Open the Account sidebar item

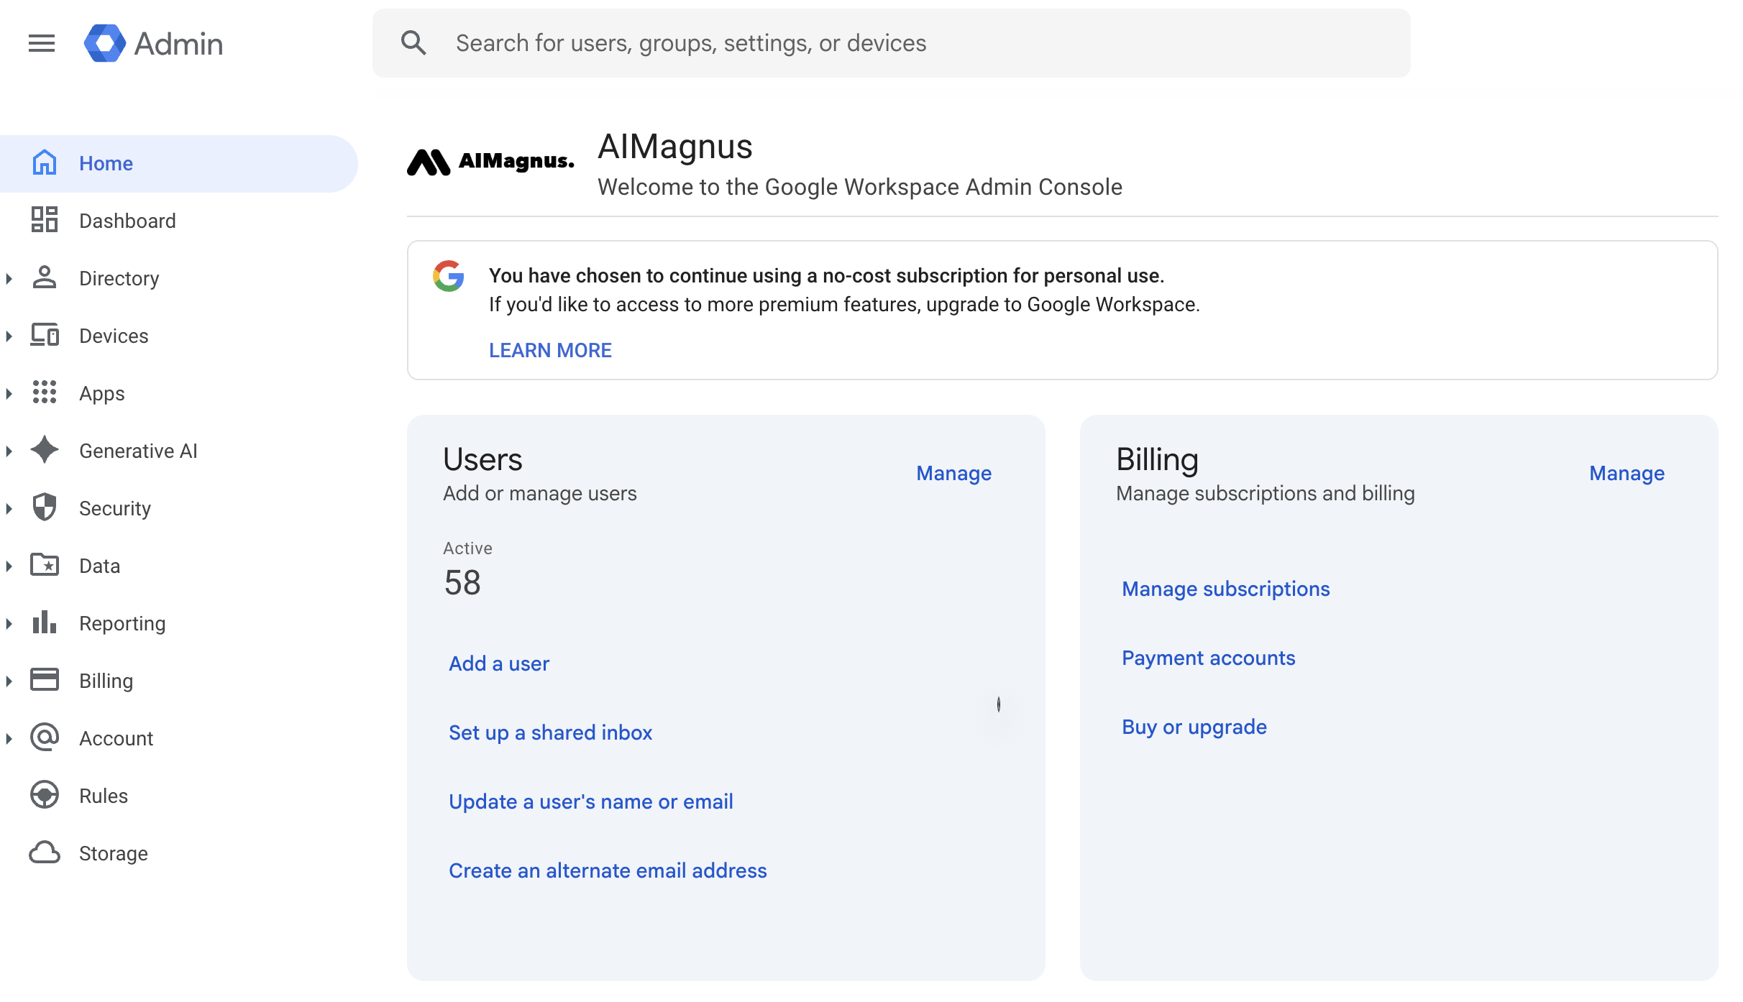tap(116, 738)
